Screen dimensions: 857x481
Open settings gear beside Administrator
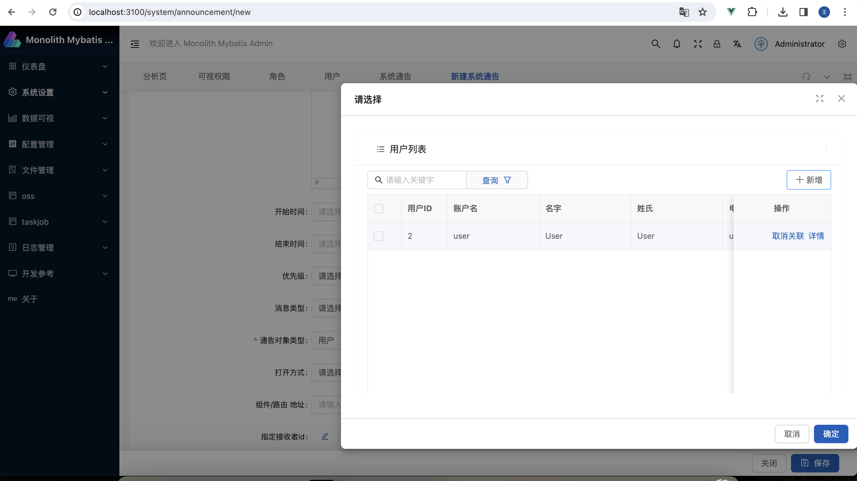(842, 44)
